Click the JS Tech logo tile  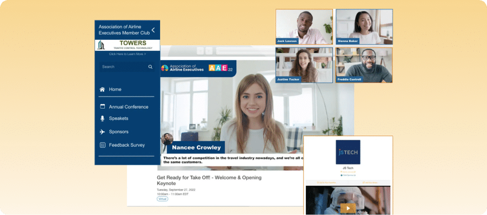pyautogui.click(x=348, y=152)
